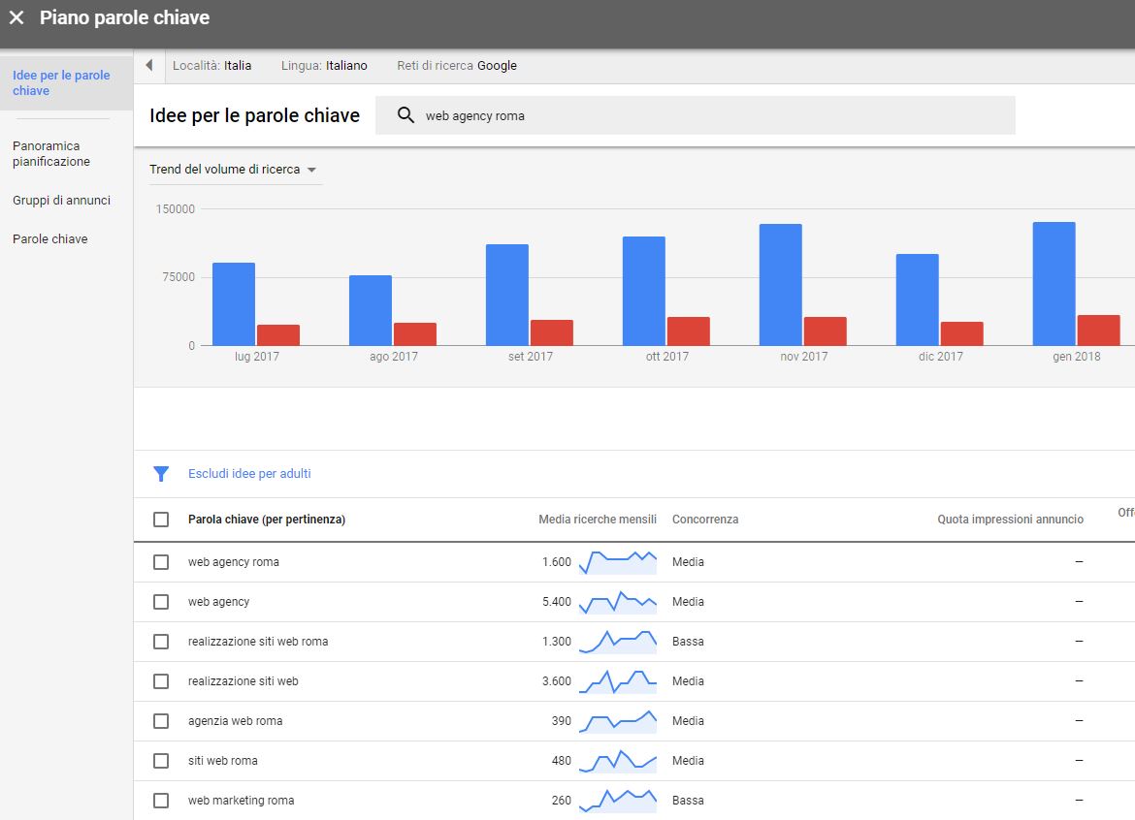Viewport: 1135px width, 820px height.
Task: Click the search magnifier icon
Action: (x=406, y=115)
